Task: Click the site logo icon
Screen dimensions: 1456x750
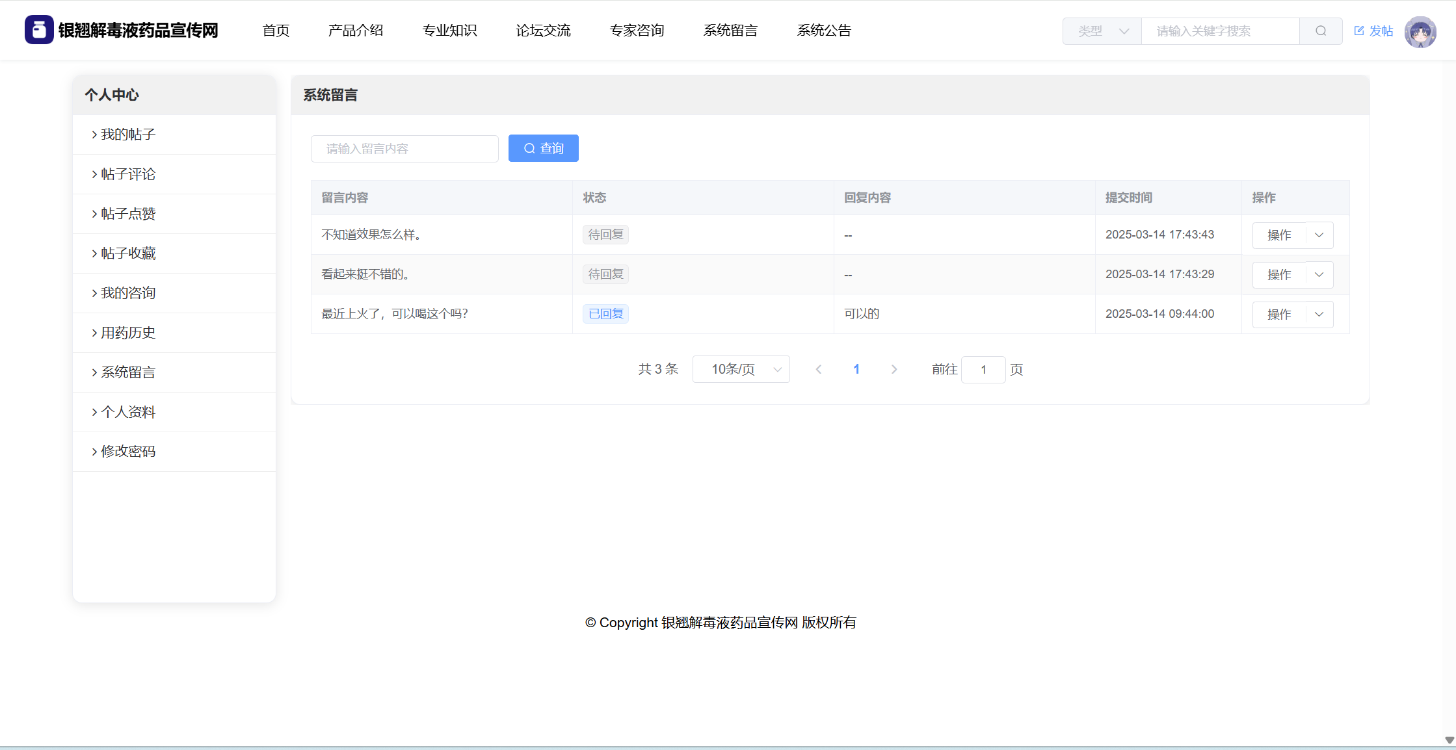Action: [39, 30]
